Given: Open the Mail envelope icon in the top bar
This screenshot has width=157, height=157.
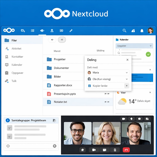Looking at the screenshot, I should (61, 31).
